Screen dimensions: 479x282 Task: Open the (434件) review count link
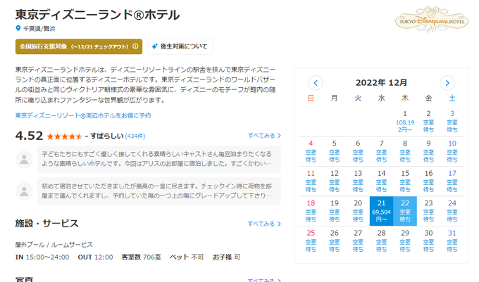(135, 136)
